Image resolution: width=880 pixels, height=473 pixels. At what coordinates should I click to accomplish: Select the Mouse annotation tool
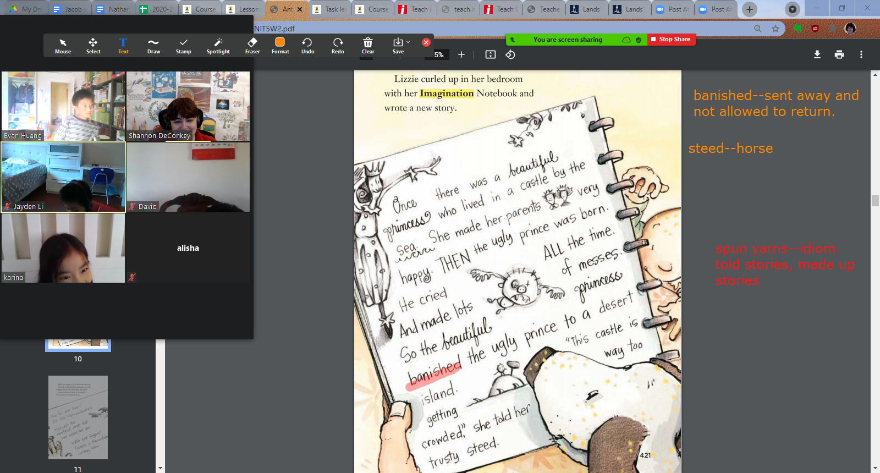63,46
